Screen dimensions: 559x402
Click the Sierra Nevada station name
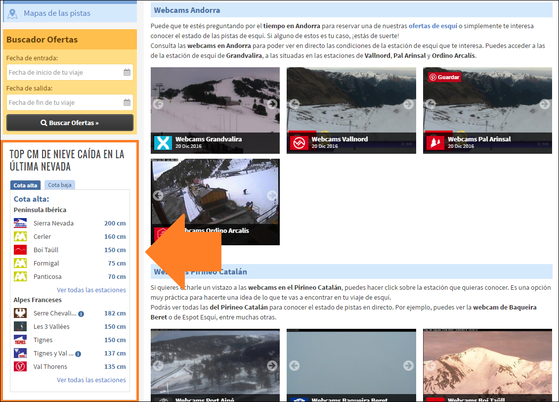pyautogui.click(x=53, y=223)
